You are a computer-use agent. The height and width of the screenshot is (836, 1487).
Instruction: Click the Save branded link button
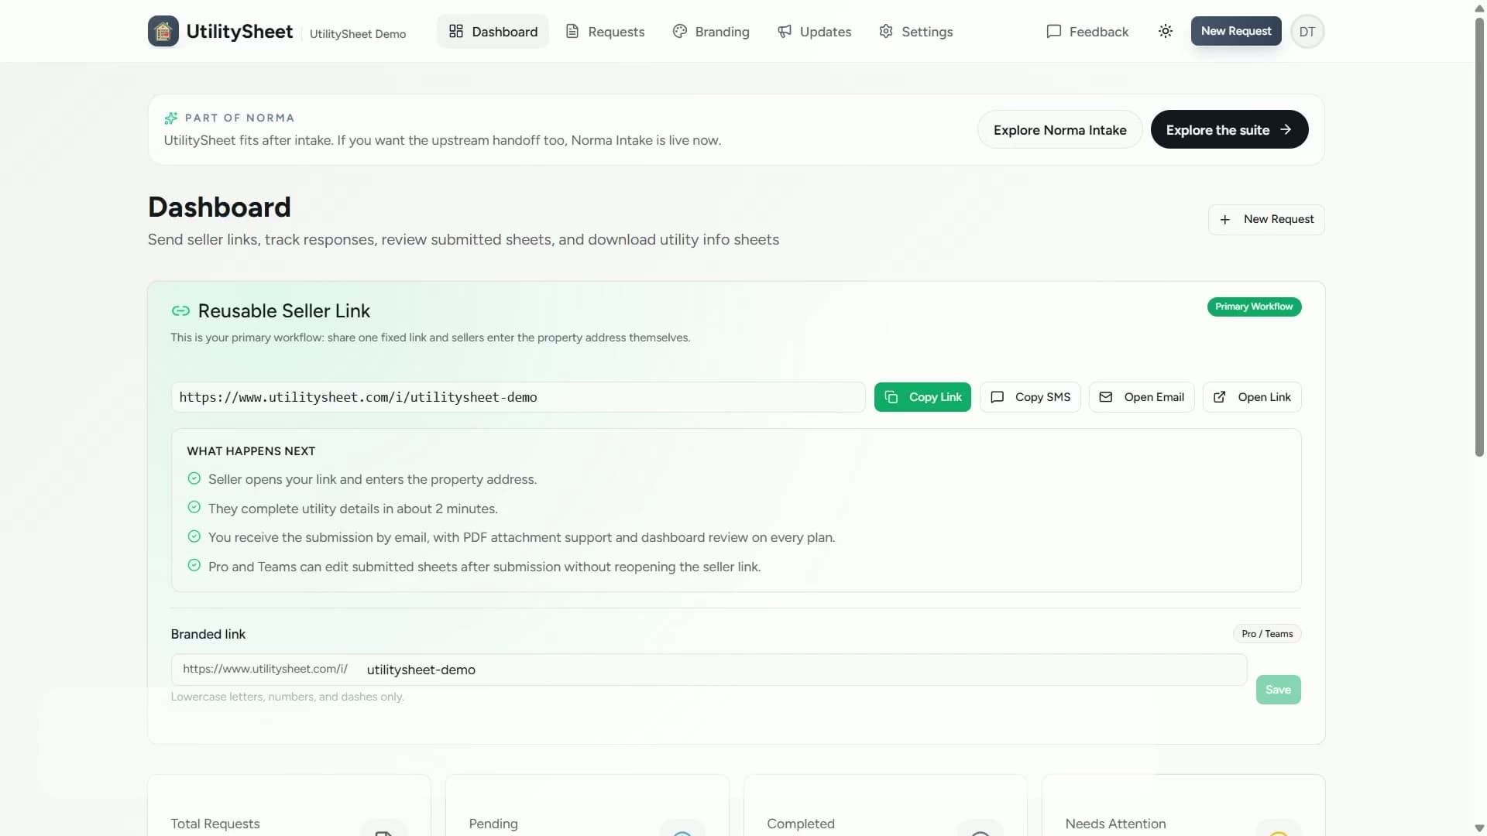[x=1278, y=689]
